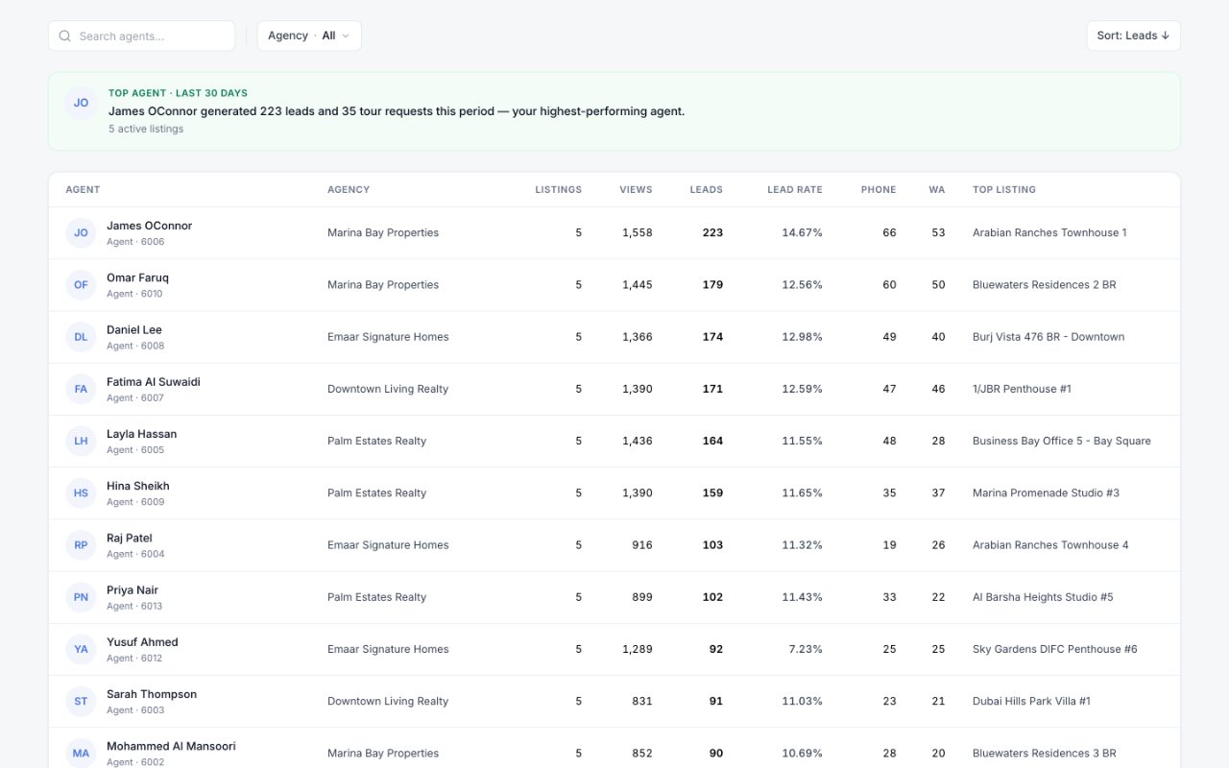Click the search magnifier icon
The image size is (1229, 768).
tap(65, 36)
